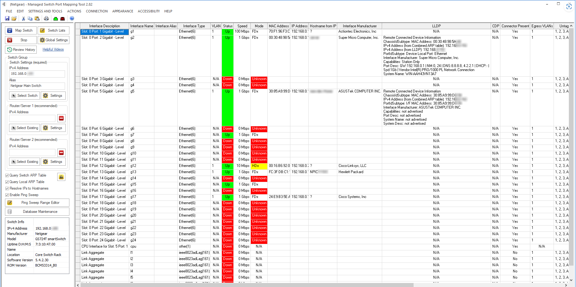The image size is (576, 287).
Task: Click Select Existing under Router/Server 1
Action: [x=24, y=128]
